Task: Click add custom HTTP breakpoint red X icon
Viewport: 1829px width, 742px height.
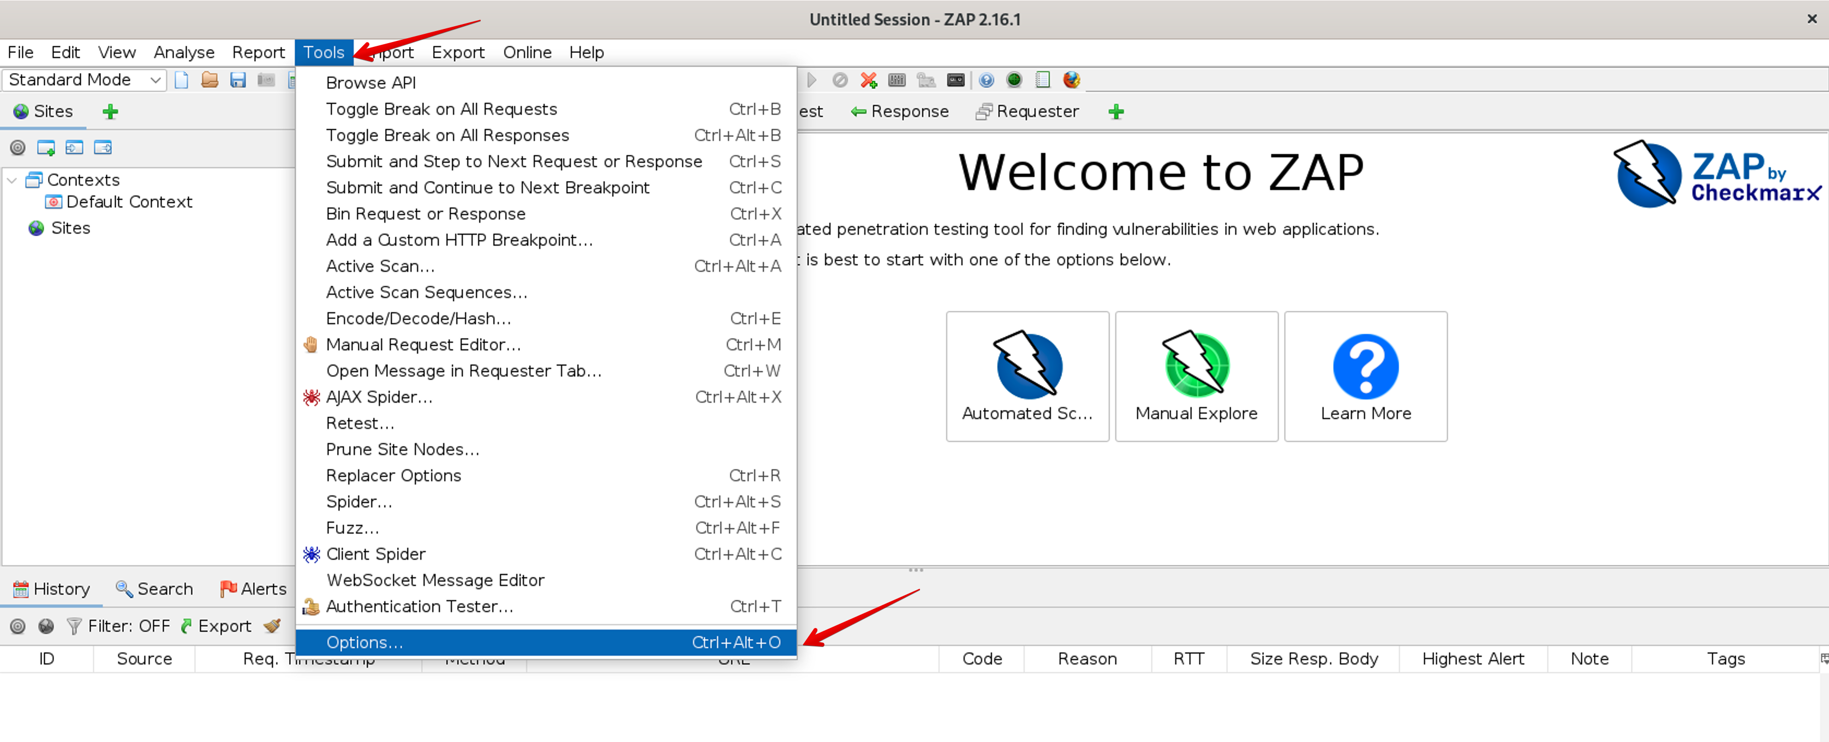Action: [868, 80]
